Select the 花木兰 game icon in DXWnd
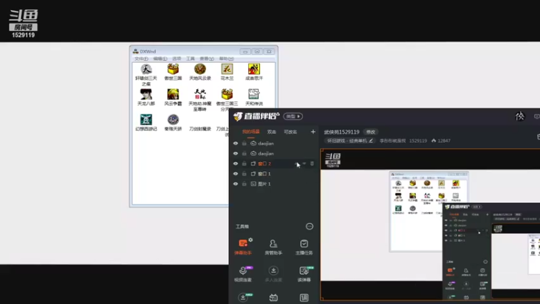Screen dimensions: 540x304 [227, 70]
